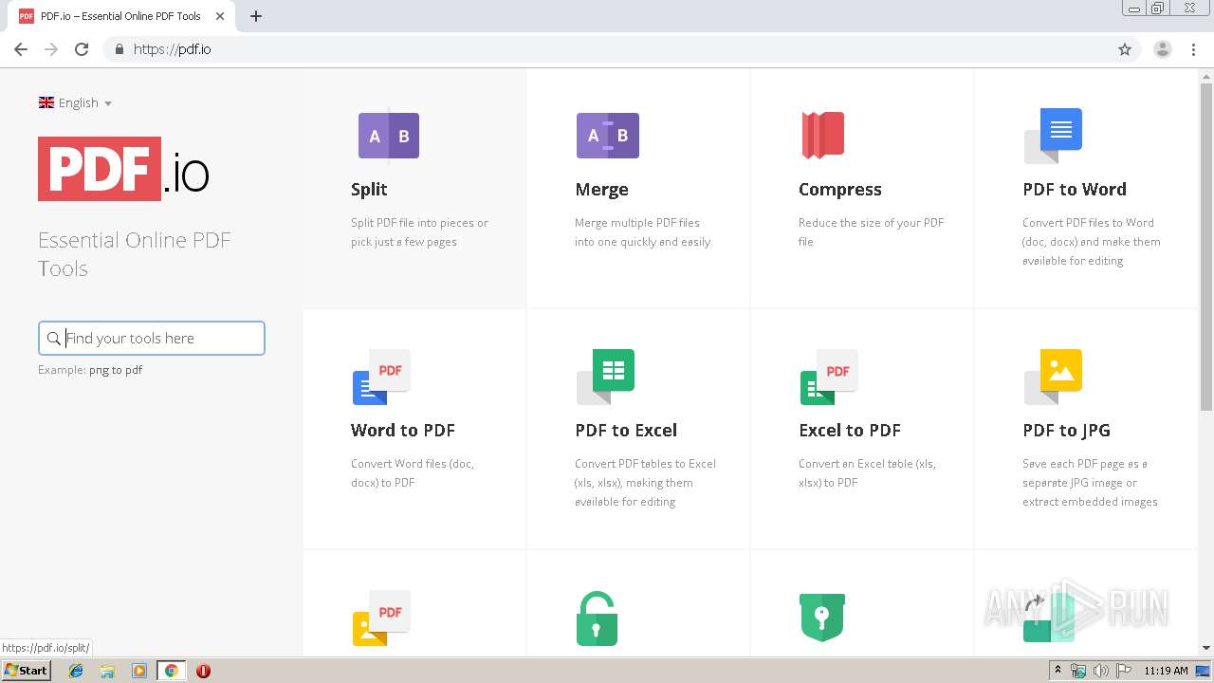Open the Windows Start menu
The width and height of the screenshot is (1214, 683).
pos(27,671)
